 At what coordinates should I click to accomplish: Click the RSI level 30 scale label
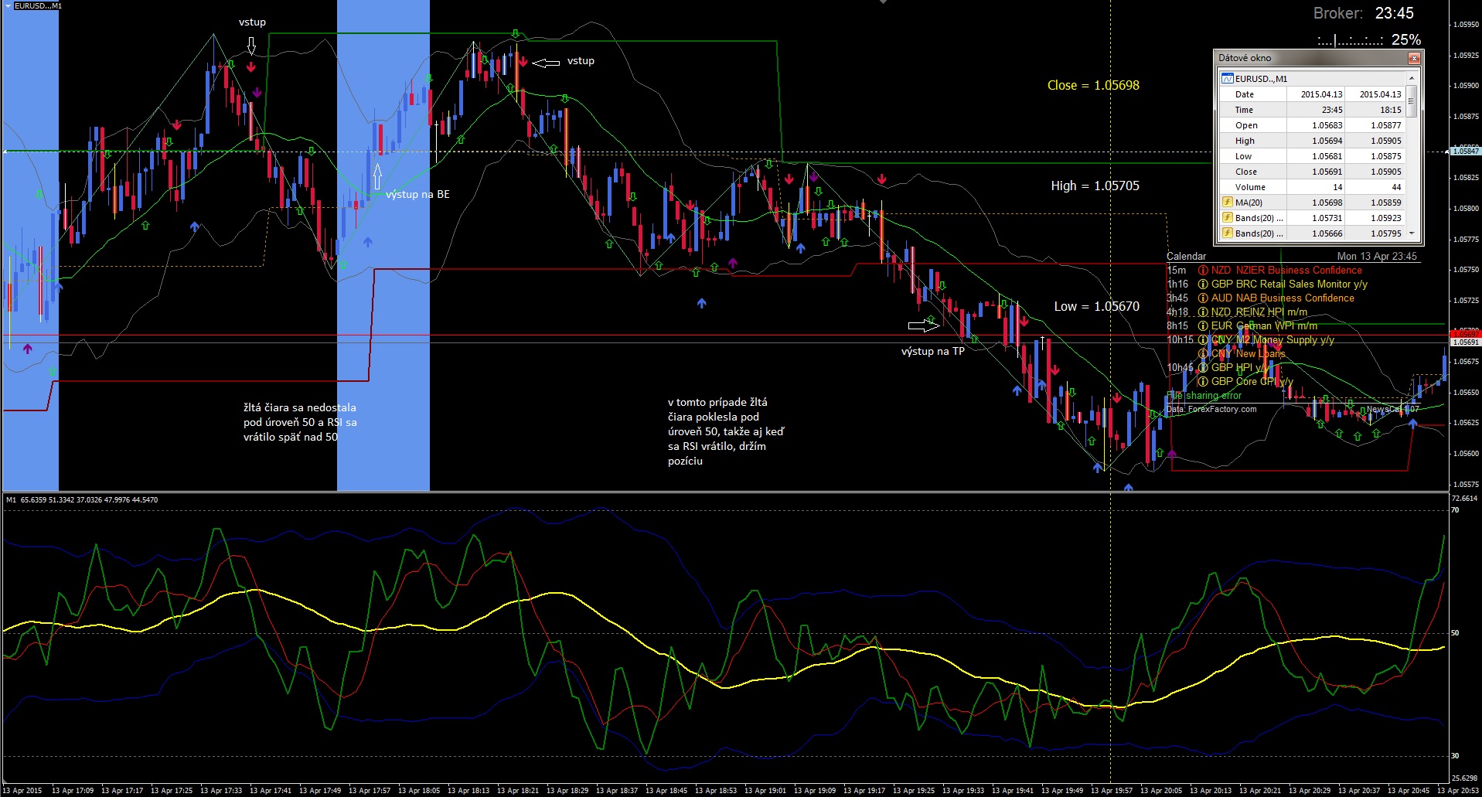(1455, 756)
